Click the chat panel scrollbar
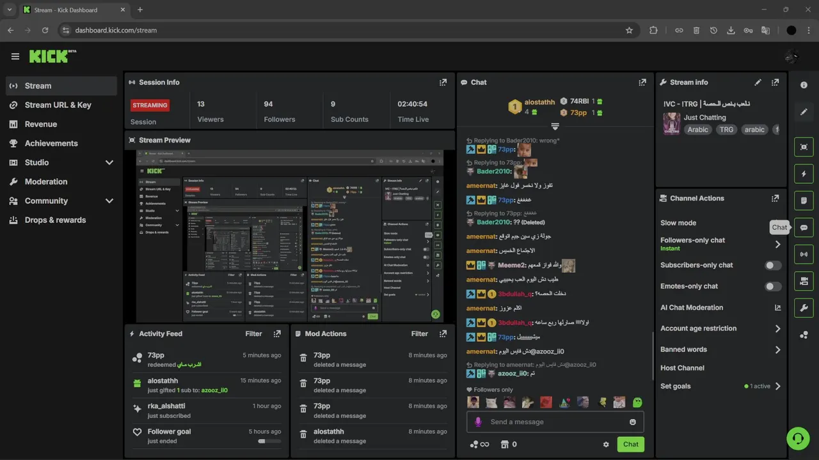 tap(652, 358)
